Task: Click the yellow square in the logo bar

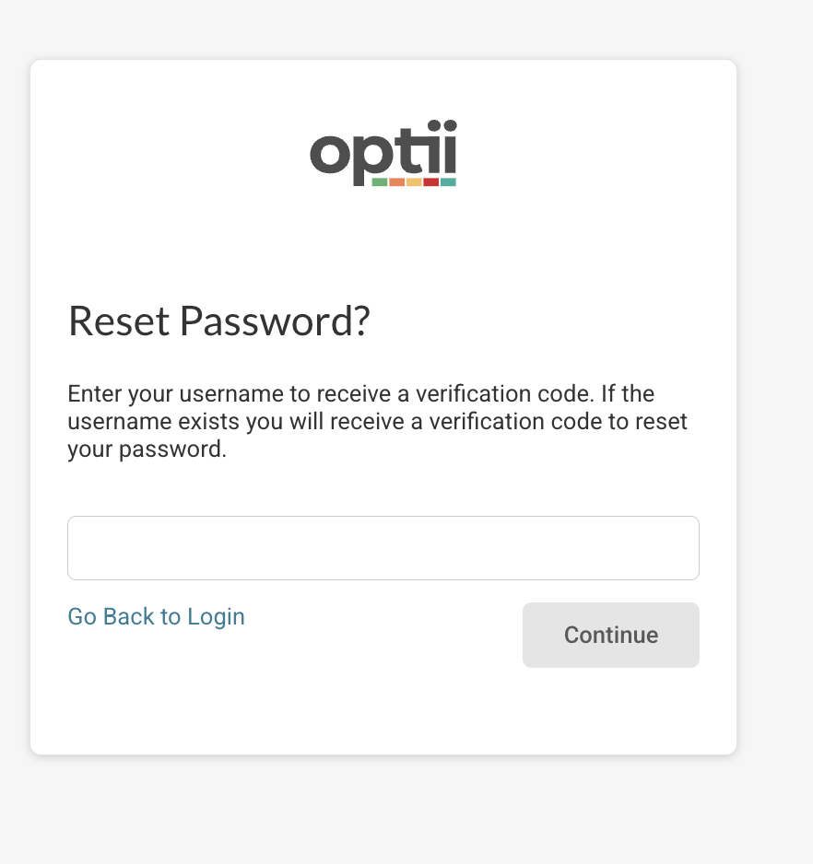Action: pyautogui.click(x=414, y=182)
